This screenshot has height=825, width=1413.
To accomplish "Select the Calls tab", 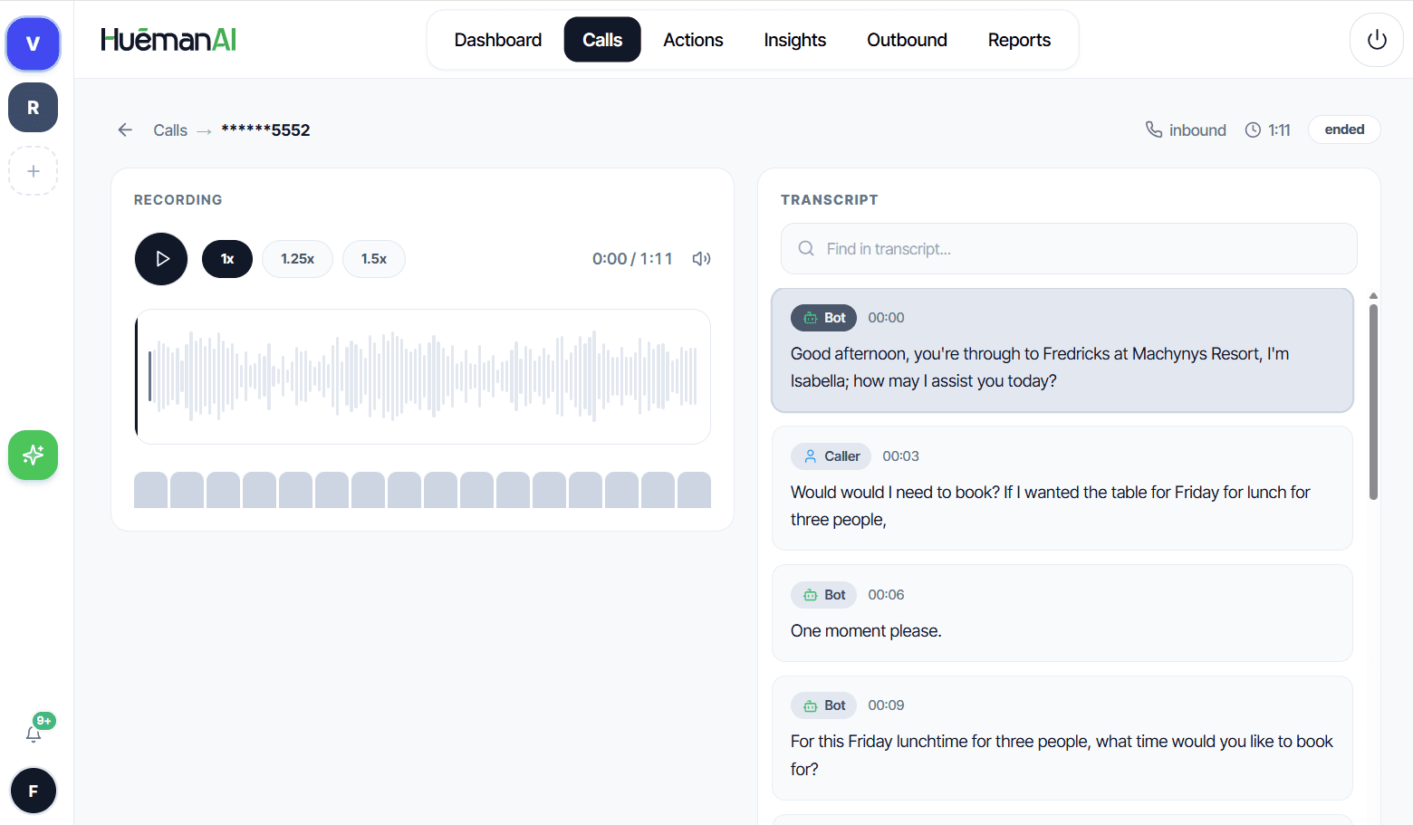I will pos(602,40).
